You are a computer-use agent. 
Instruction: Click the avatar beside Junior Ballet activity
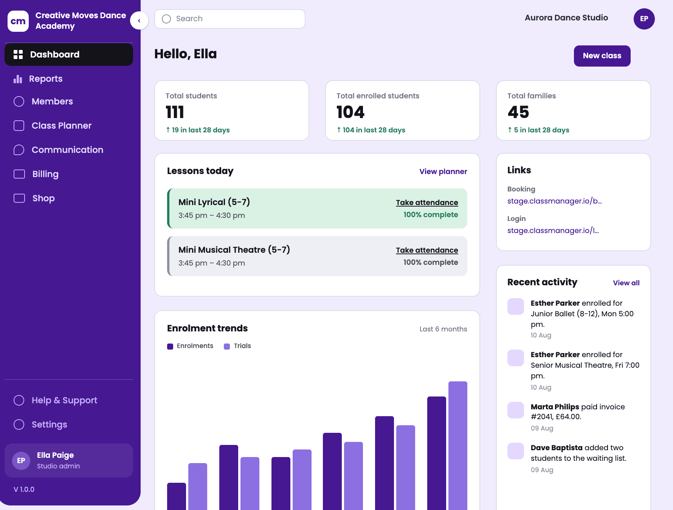(x=516, y=306)
